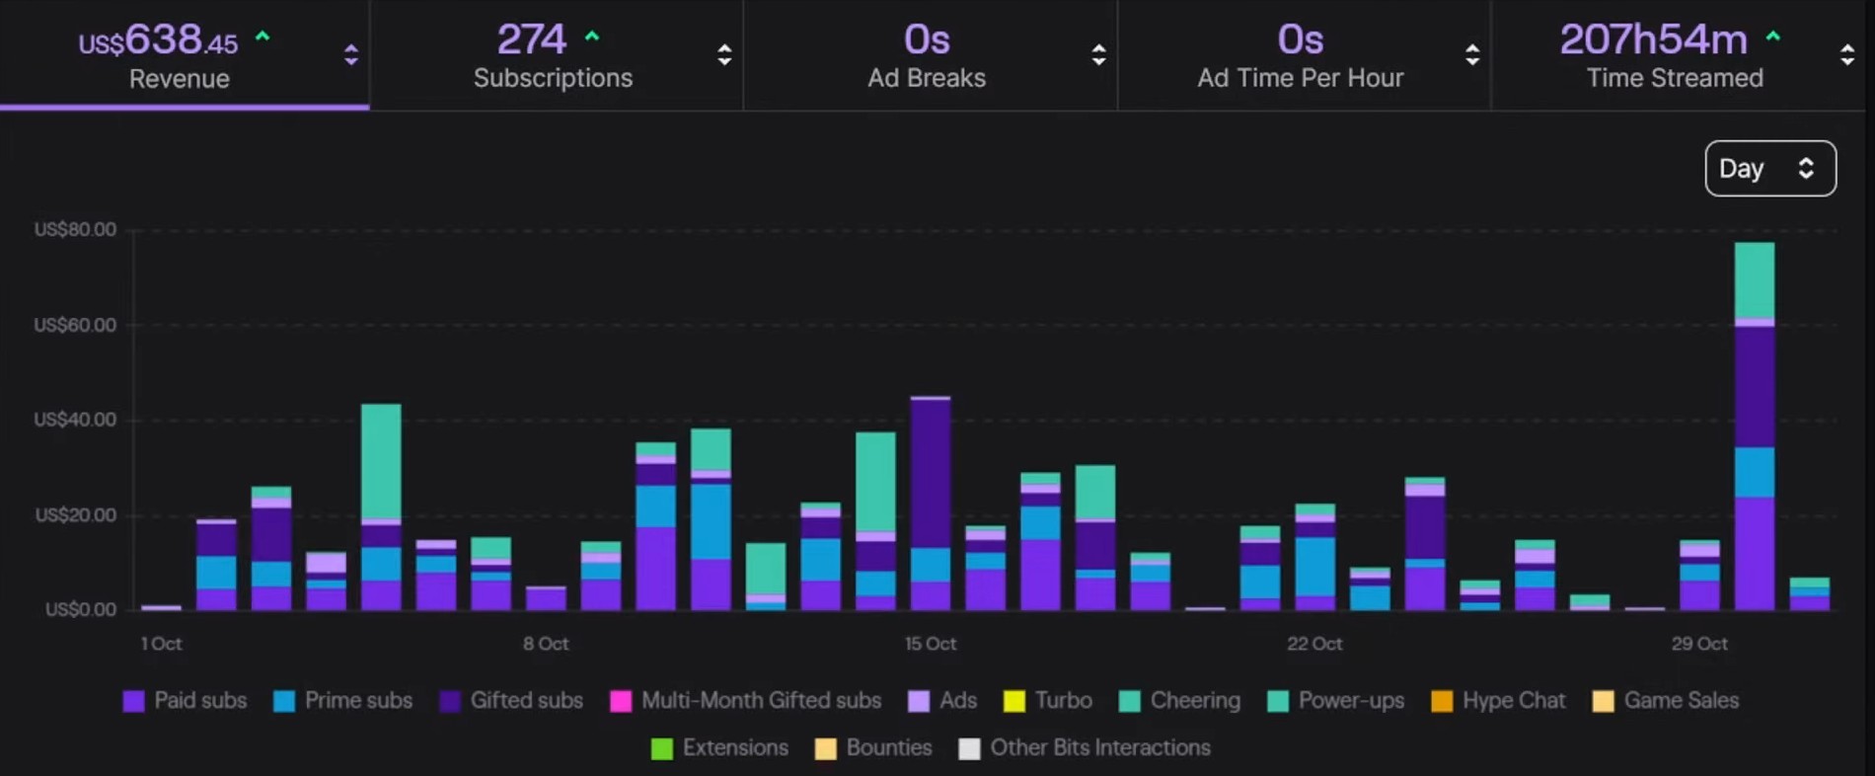Open the Day granularity dropdown
Screen dimensions: 1875x776
coord(1770,169)
